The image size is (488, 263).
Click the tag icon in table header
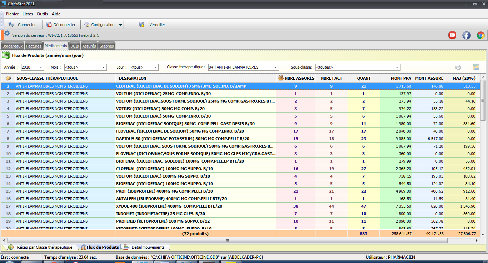[8, 78]
